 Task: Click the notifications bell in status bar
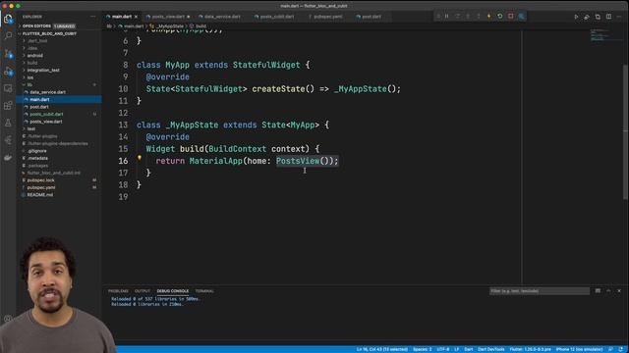coord(621,349)
